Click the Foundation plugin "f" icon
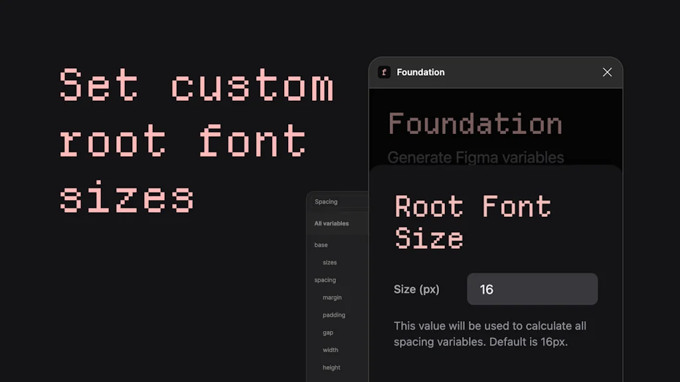 coord(384,72)
